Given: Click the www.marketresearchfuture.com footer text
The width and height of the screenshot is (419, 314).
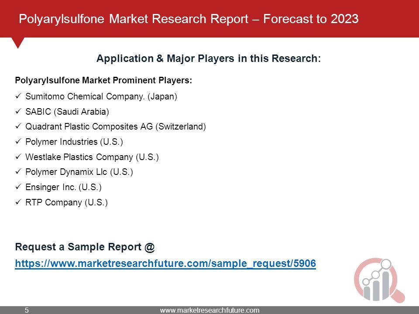Looking at the screenshot, I should 209,310.
